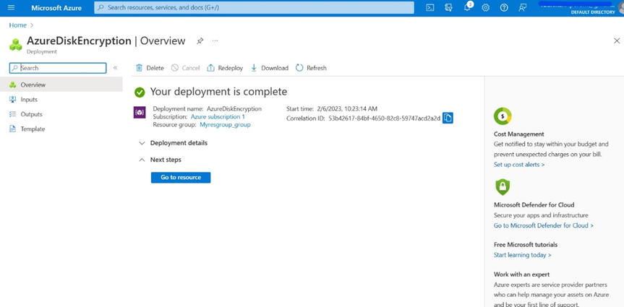Show notifications via the bell icon
The width and height of the screenshot is (624, 307).
click(x=468, y=7)
